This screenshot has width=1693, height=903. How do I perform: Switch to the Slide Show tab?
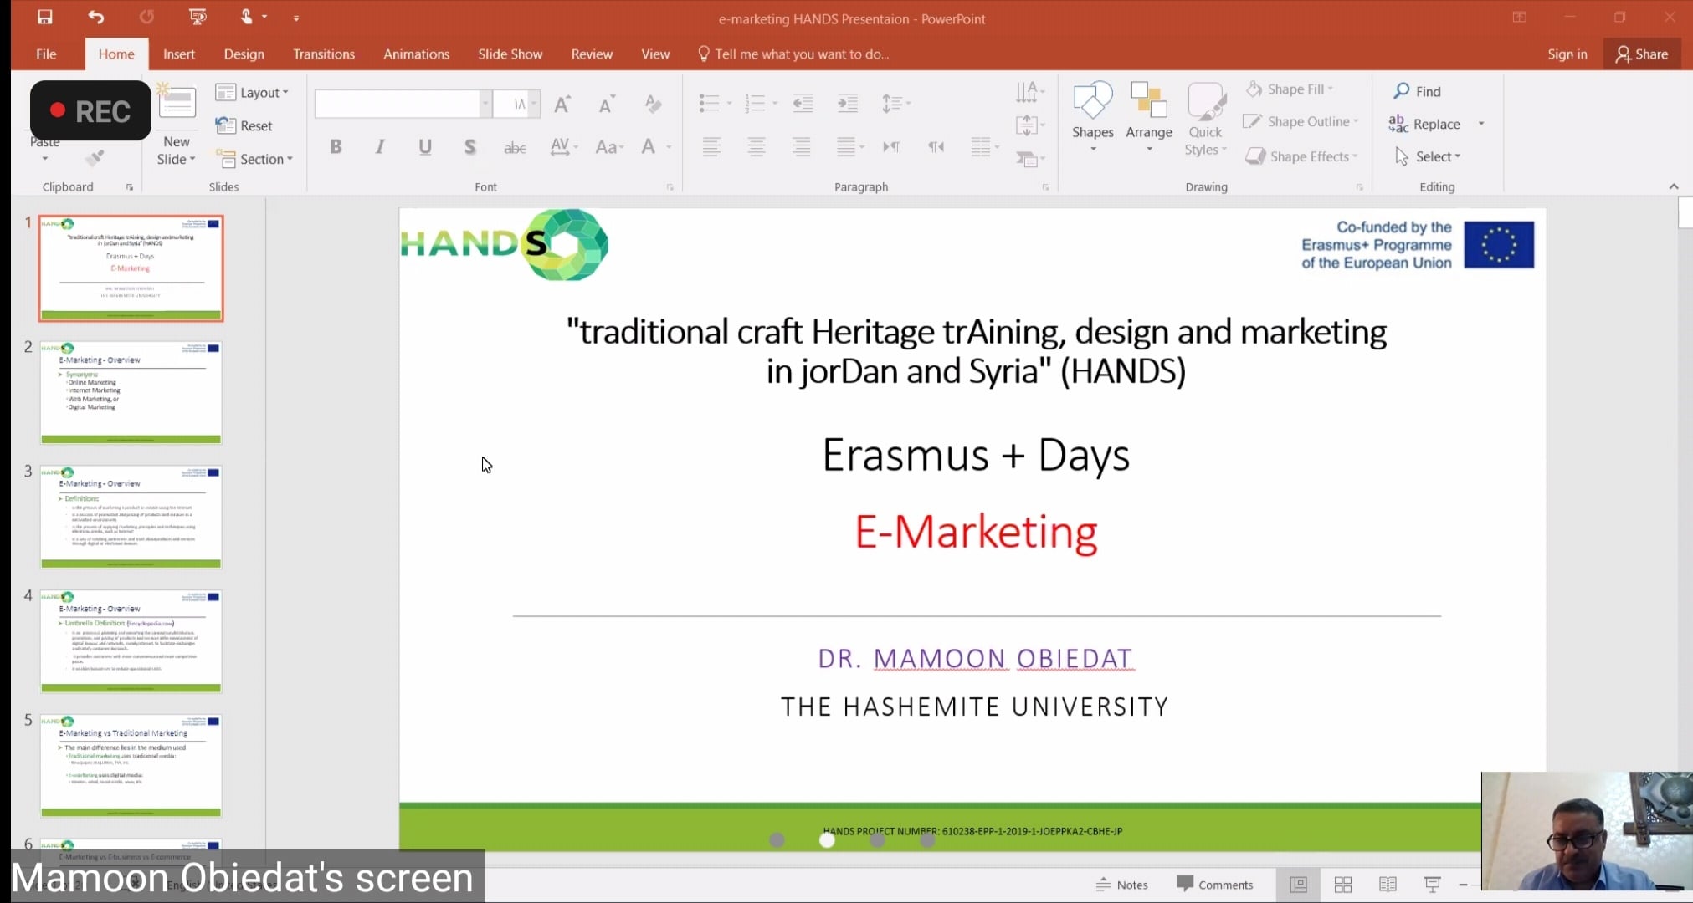click(x=510, y=54)
